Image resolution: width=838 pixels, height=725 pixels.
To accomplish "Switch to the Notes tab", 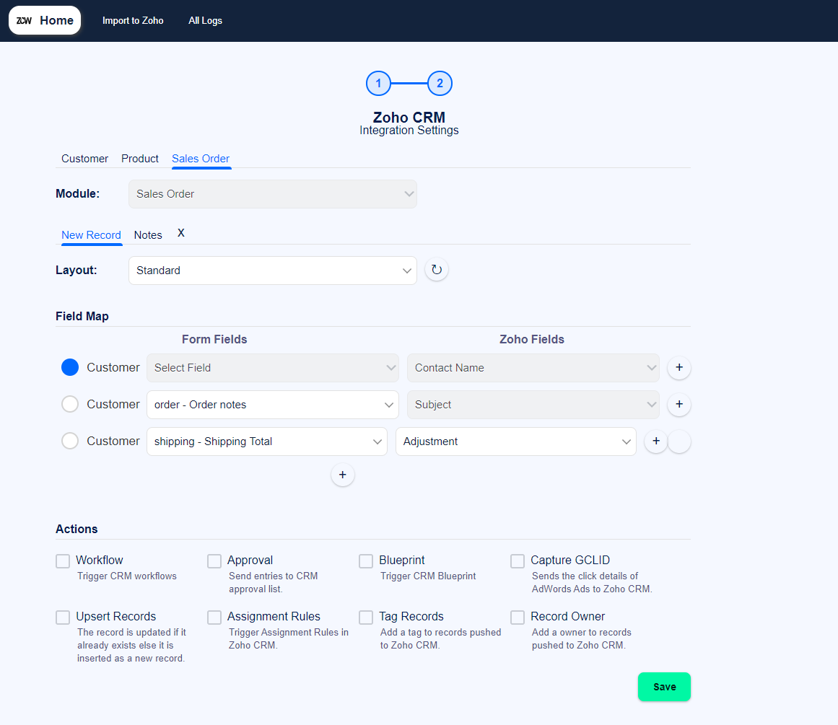I will click(148, 235).
